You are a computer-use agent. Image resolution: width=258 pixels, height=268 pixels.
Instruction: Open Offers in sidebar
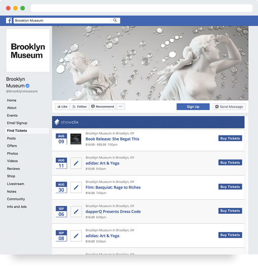click(x=12, y=146)
